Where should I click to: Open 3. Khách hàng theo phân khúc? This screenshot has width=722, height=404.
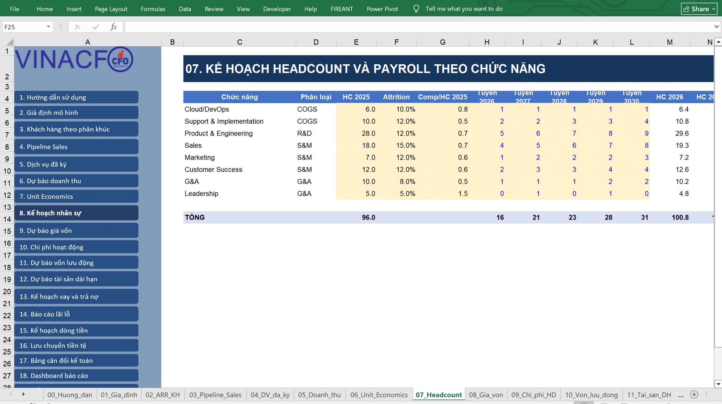coord(76,129)
